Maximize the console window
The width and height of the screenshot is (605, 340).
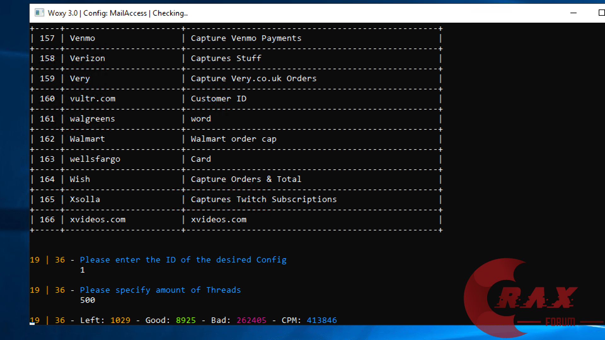tap(601, 13)
